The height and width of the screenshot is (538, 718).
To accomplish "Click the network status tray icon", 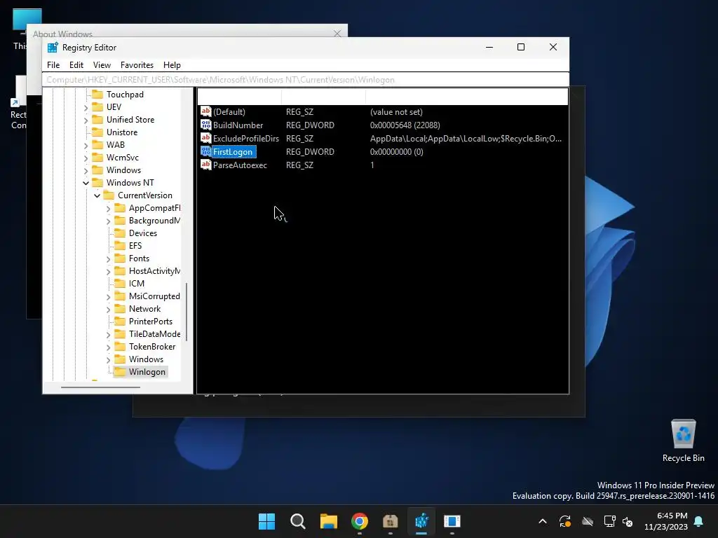I will (x=610, y=521).
